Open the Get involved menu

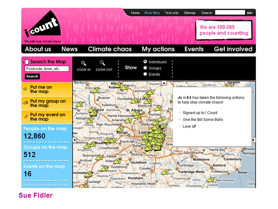coord(233,49)
